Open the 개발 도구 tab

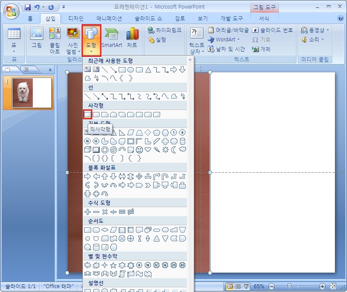231,19
